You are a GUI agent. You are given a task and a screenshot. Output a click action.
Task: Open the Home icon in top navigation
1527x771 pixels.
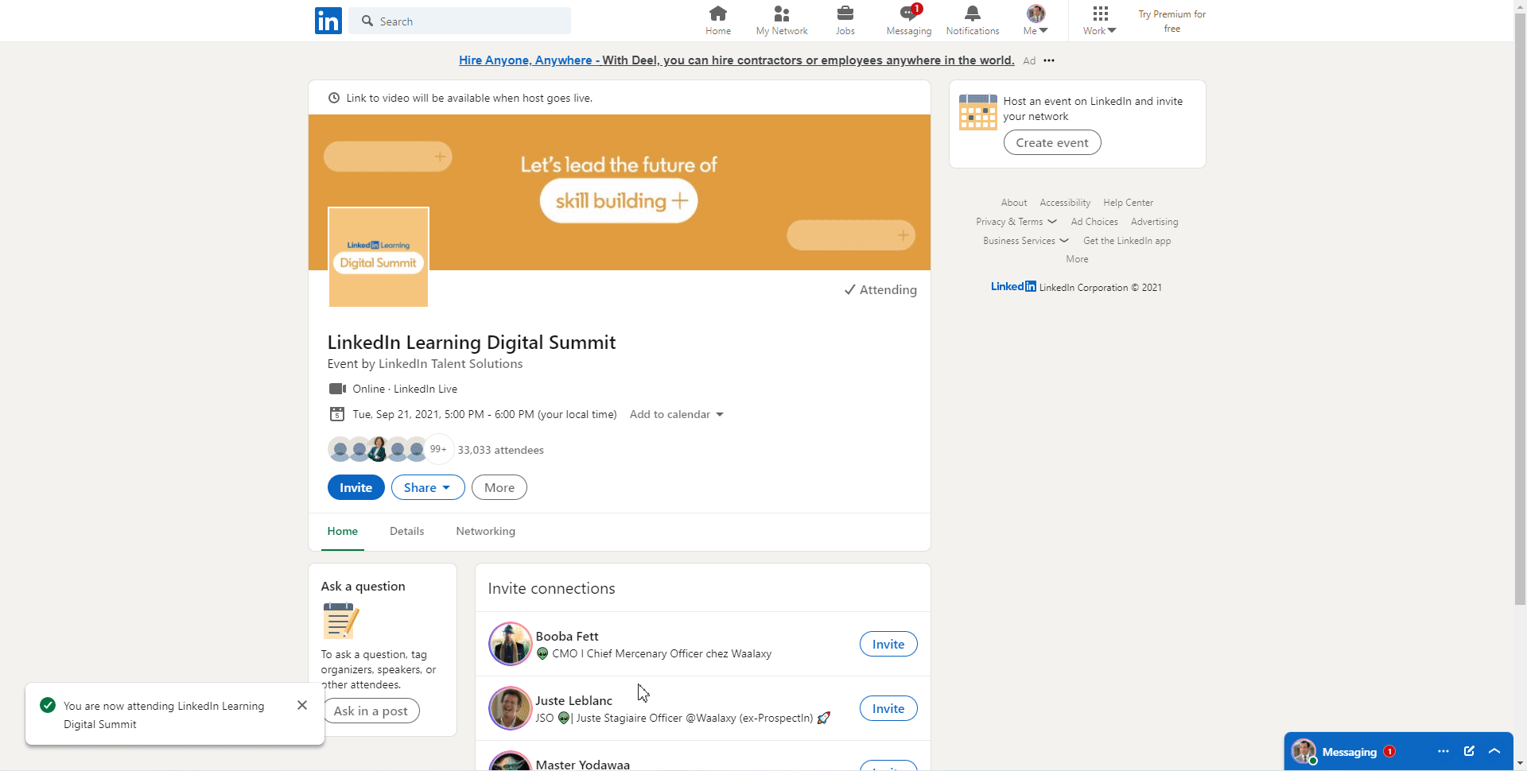pyautogui.click(x=718, y=21)
